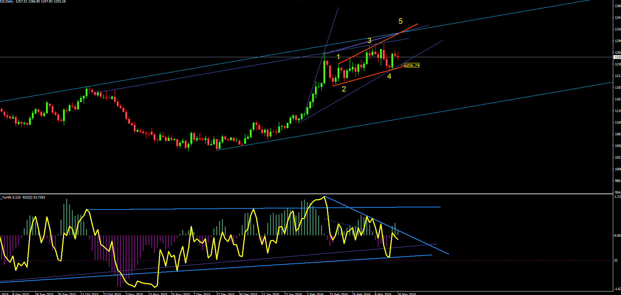The height and width of the screenshot is (295, 621).
Task: Click the 0.00 level on indicator scale
Action: (617, 235)
